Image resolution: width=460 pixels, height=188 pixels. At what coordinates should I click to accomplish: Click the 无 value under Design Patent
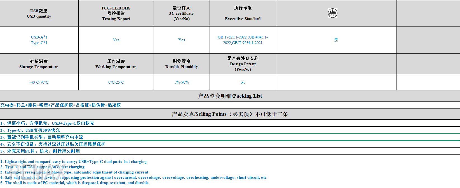(x=243, y=82)
